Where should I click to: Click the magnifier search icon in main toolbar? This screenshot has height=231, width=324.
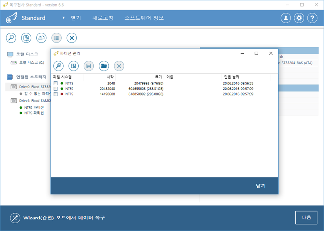tap(11, 38)
